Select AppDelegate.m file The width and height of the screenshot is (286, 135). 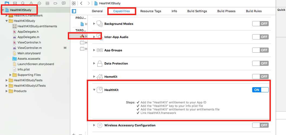(x=28, y=37)
